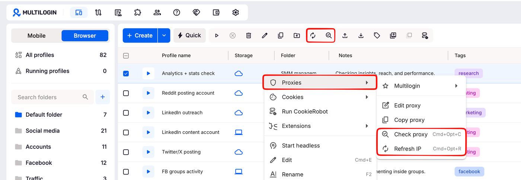Image resolution: width=521 pixels, height=180 pixels.
Task: Check the Twitter/X posting row checkbox
Action: click(x=126, y=152)
